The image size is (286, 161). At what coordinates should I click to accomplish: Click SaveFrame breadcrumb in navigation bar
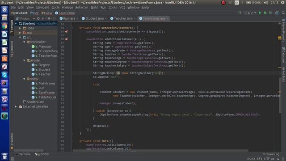tap(65, 13)
